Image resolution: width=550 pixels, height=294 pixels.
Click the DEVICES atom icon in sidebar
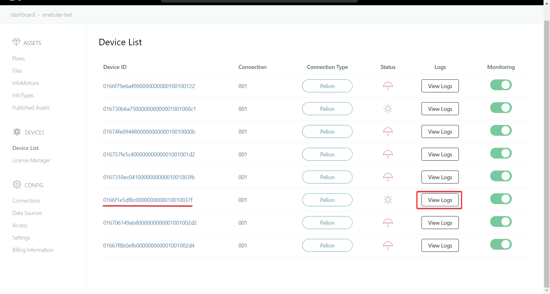(17, 132)
